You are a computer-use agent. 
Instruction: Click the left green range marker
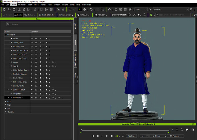coord(81,132)
